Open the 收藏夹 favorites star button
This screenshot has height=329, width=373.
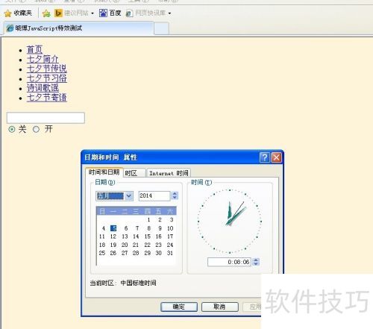[8, 13]
